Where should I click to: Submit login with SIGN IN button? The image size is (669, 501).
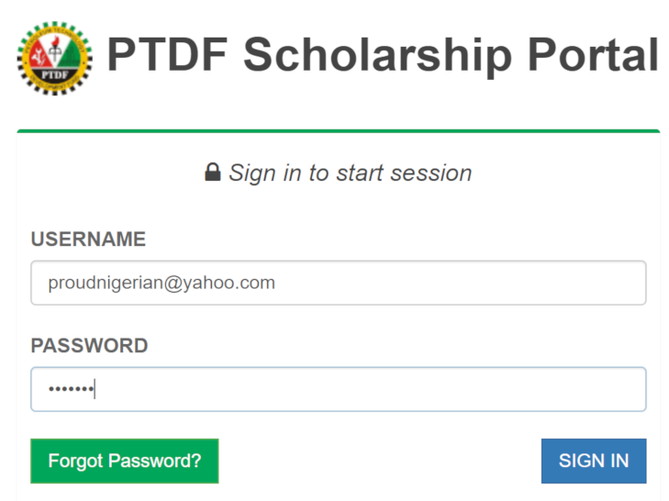[594, 461]
